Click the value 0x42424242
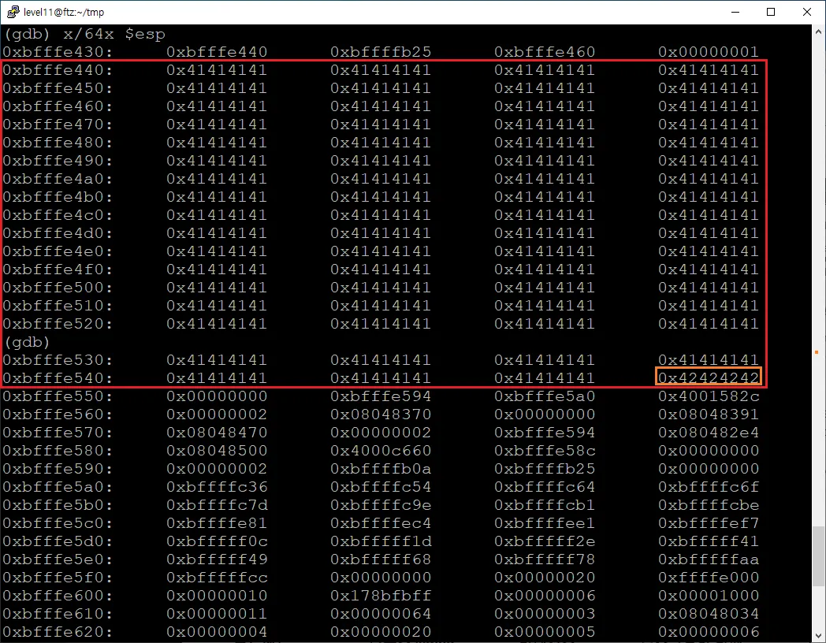Screen dimensions: 826x643 click(709, 378)
